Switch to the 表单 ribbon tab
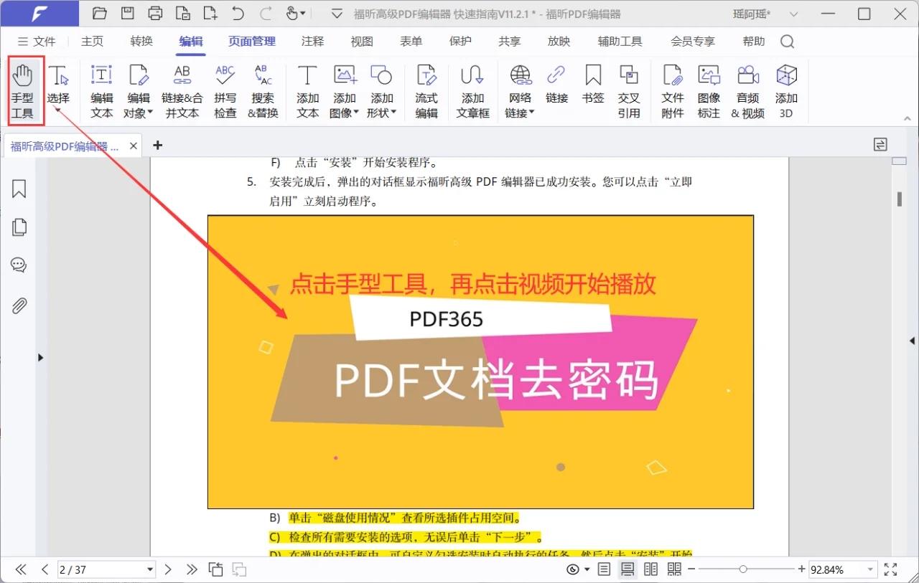Image resolution: width=919 pixels, height=583 pixels. click(411, 42)
